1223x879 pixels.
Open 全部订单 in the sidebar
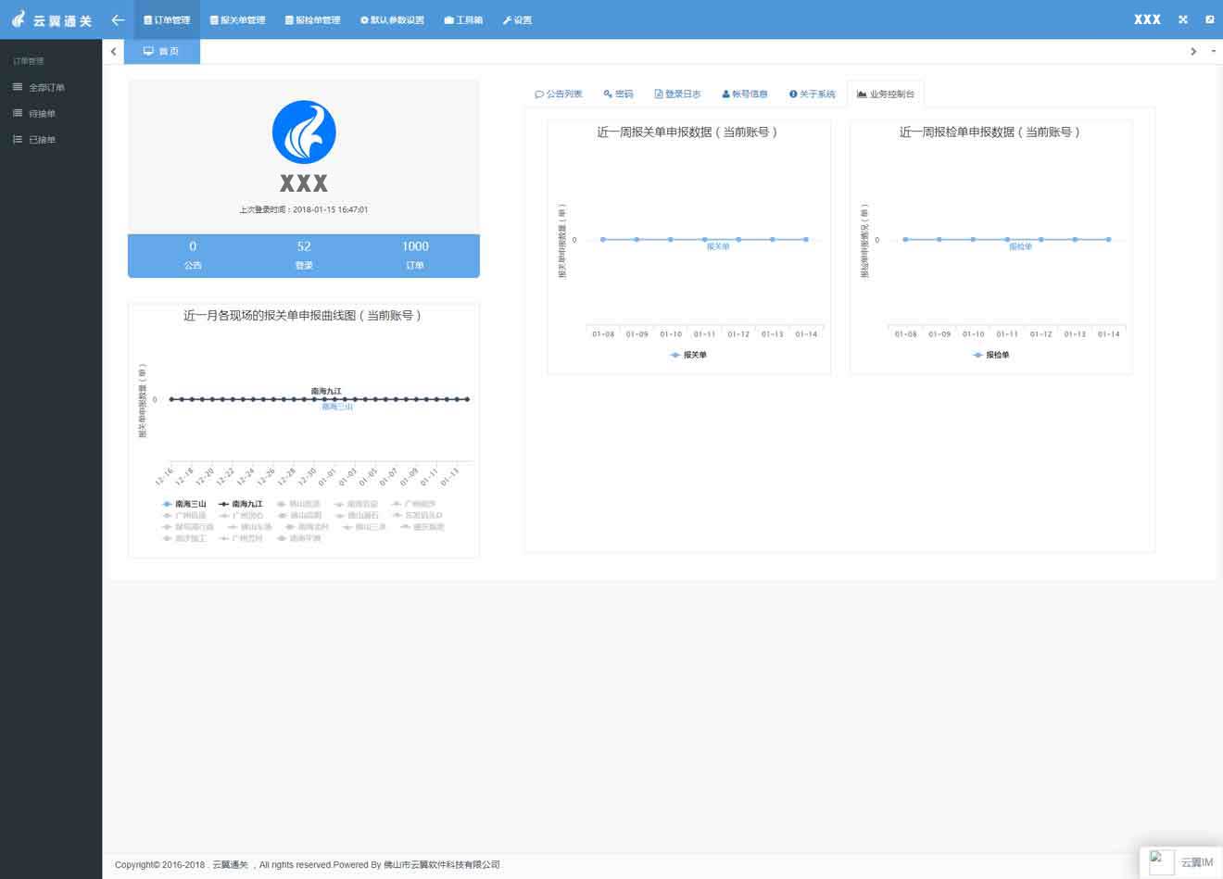click(x=46, y=87)
